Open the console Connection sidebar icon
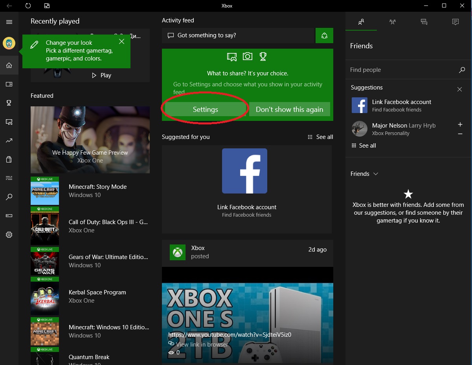The image size is (472, 365). 9,216
